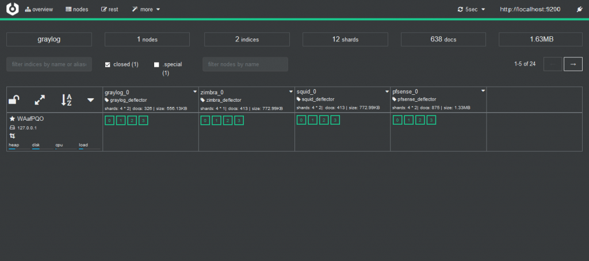This screenshot has height=261, width=589.
Task: Open the pfsense_0 index options arrow
Action: [x=483, y=91]
